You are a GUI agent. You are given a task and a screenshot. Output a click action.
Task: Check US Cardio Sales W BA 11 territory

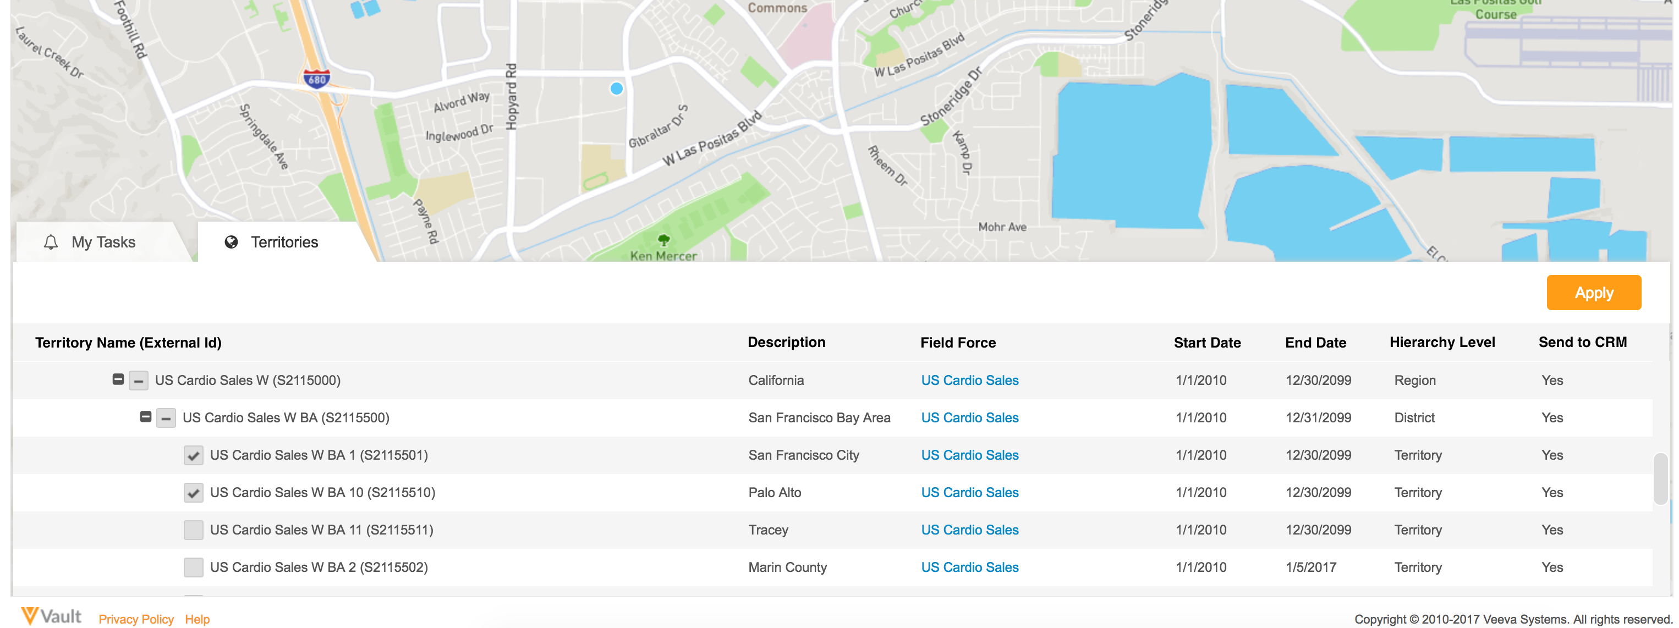pyautogui.click(x=193, y=530)
